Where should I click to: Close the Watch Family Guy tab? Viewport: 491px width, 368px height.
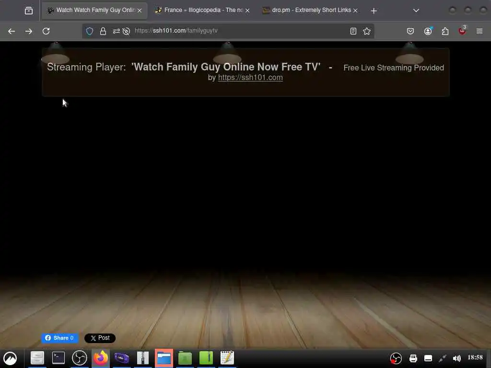[x=140, y=11]
